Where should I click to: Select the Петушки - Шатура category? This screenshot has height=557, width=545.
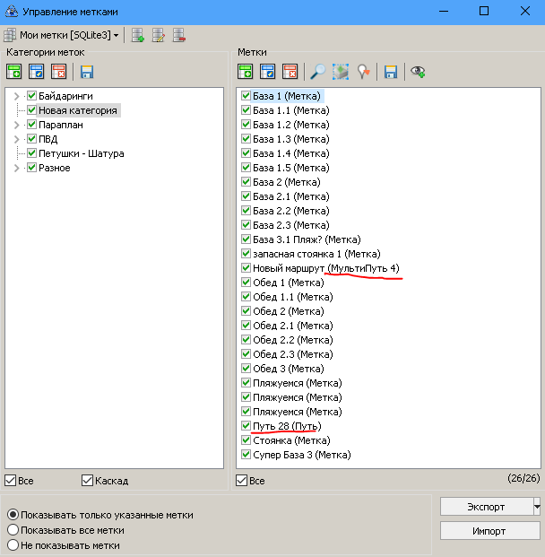[82, 153]
